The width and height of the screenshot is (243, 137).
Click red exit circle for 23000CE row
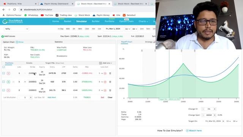105,90
